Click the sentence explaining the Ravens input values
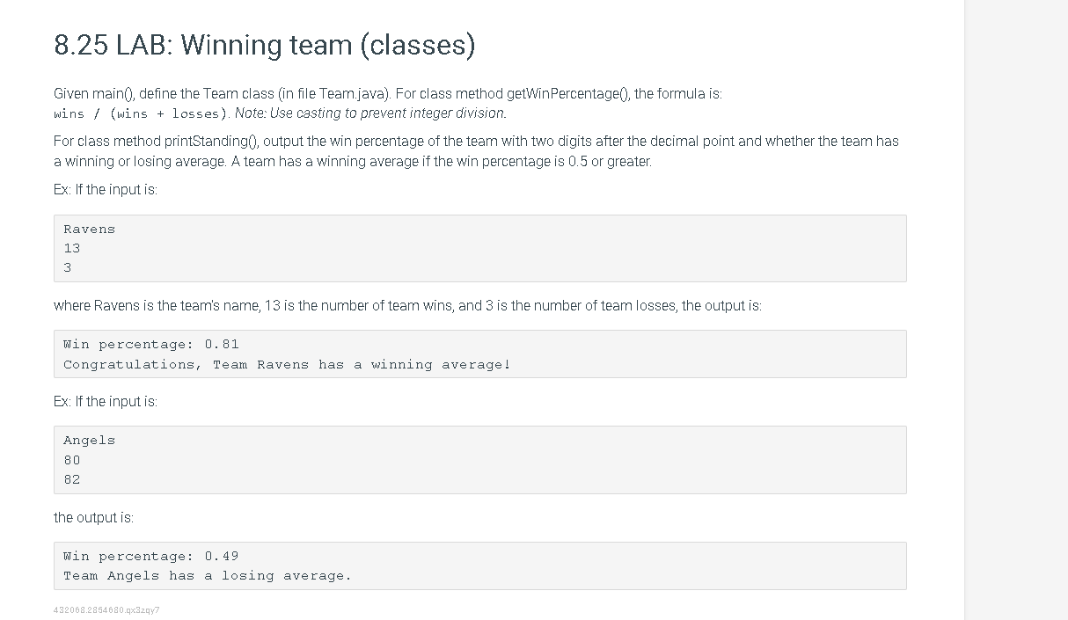 click(x=408, y=306)
